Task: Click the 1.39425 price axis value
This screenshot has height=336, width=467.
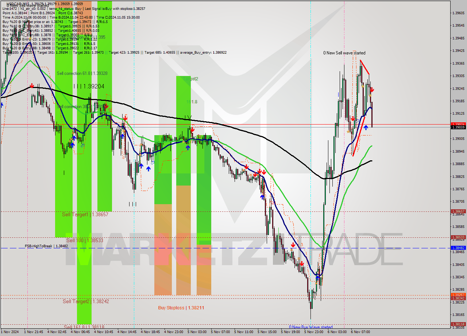Action: (458, 51)
